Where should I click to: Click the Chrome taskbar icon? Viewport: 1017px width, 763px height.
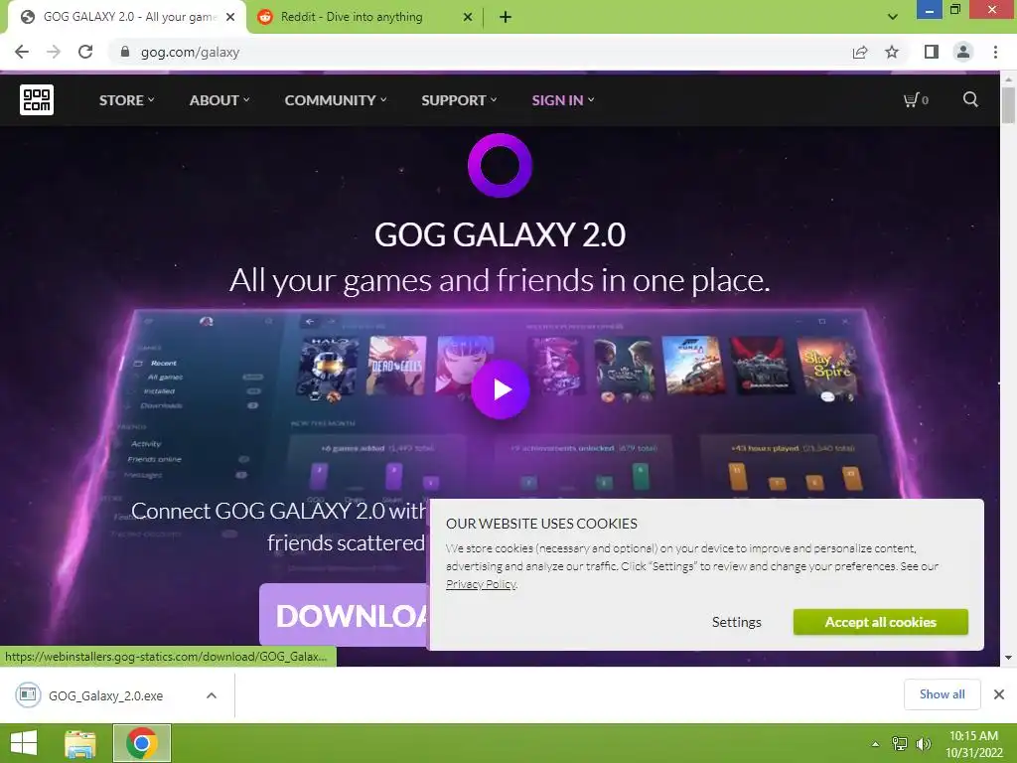[x=142, y=743]
